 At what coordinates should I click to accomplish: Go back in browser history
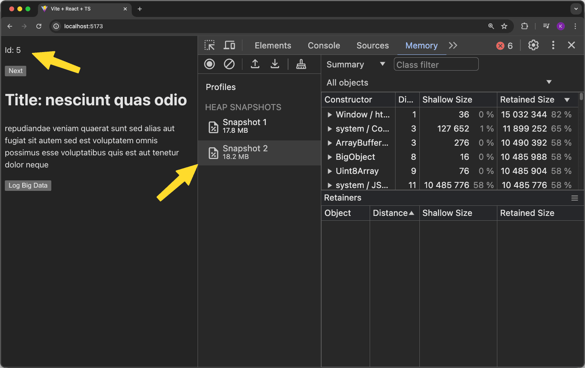pyautogui.click(x=10, y=26)
